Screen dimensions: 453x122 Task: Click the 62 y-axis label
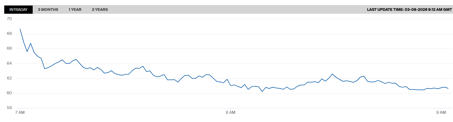(9, 78)
